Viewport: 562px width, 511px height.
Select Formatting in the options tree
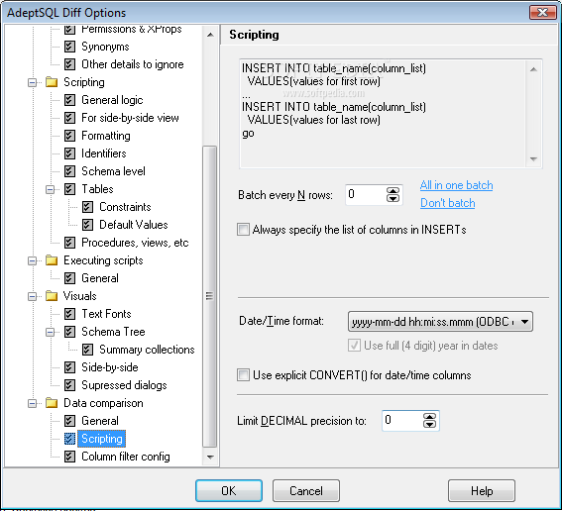click(106, 136)
